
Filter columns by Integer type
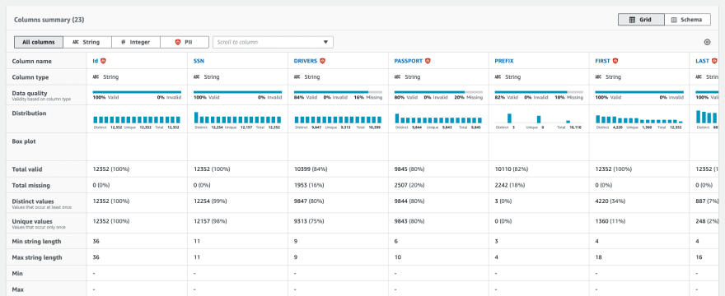[136, 42]
